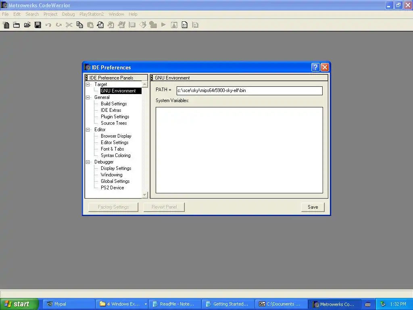Select the PS2 Device panel

[x=112, y=188]
